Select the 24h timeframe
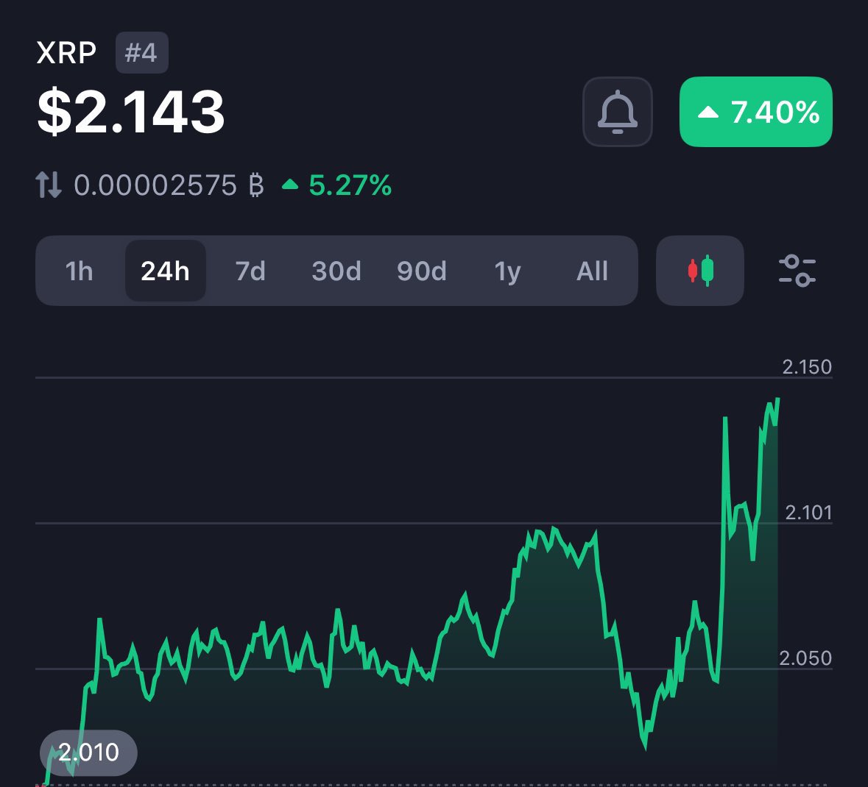Image resolution: width=868 pixels, height=787 pixels. point(165,271)
